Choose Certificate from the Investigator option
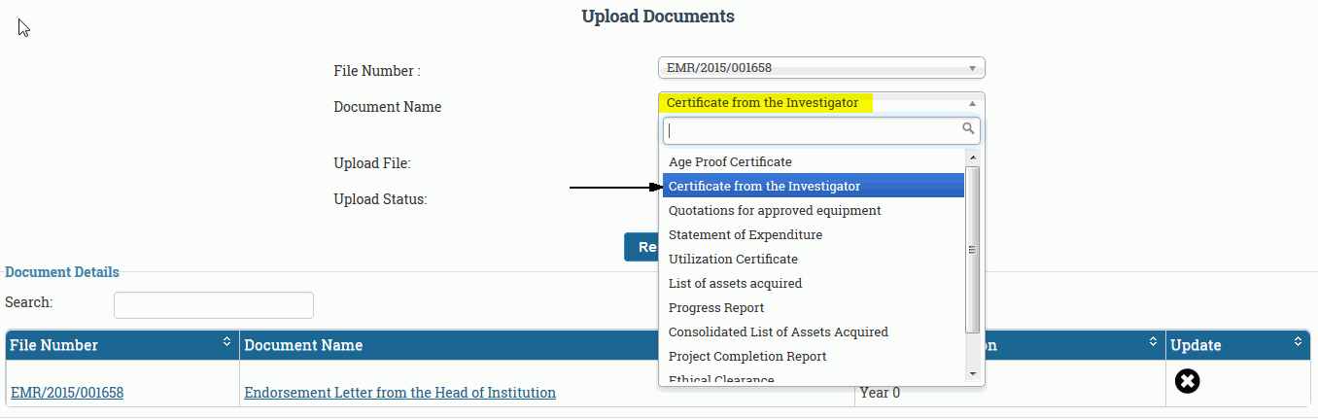Screen dimensions: 1318x419 [764, 187]
